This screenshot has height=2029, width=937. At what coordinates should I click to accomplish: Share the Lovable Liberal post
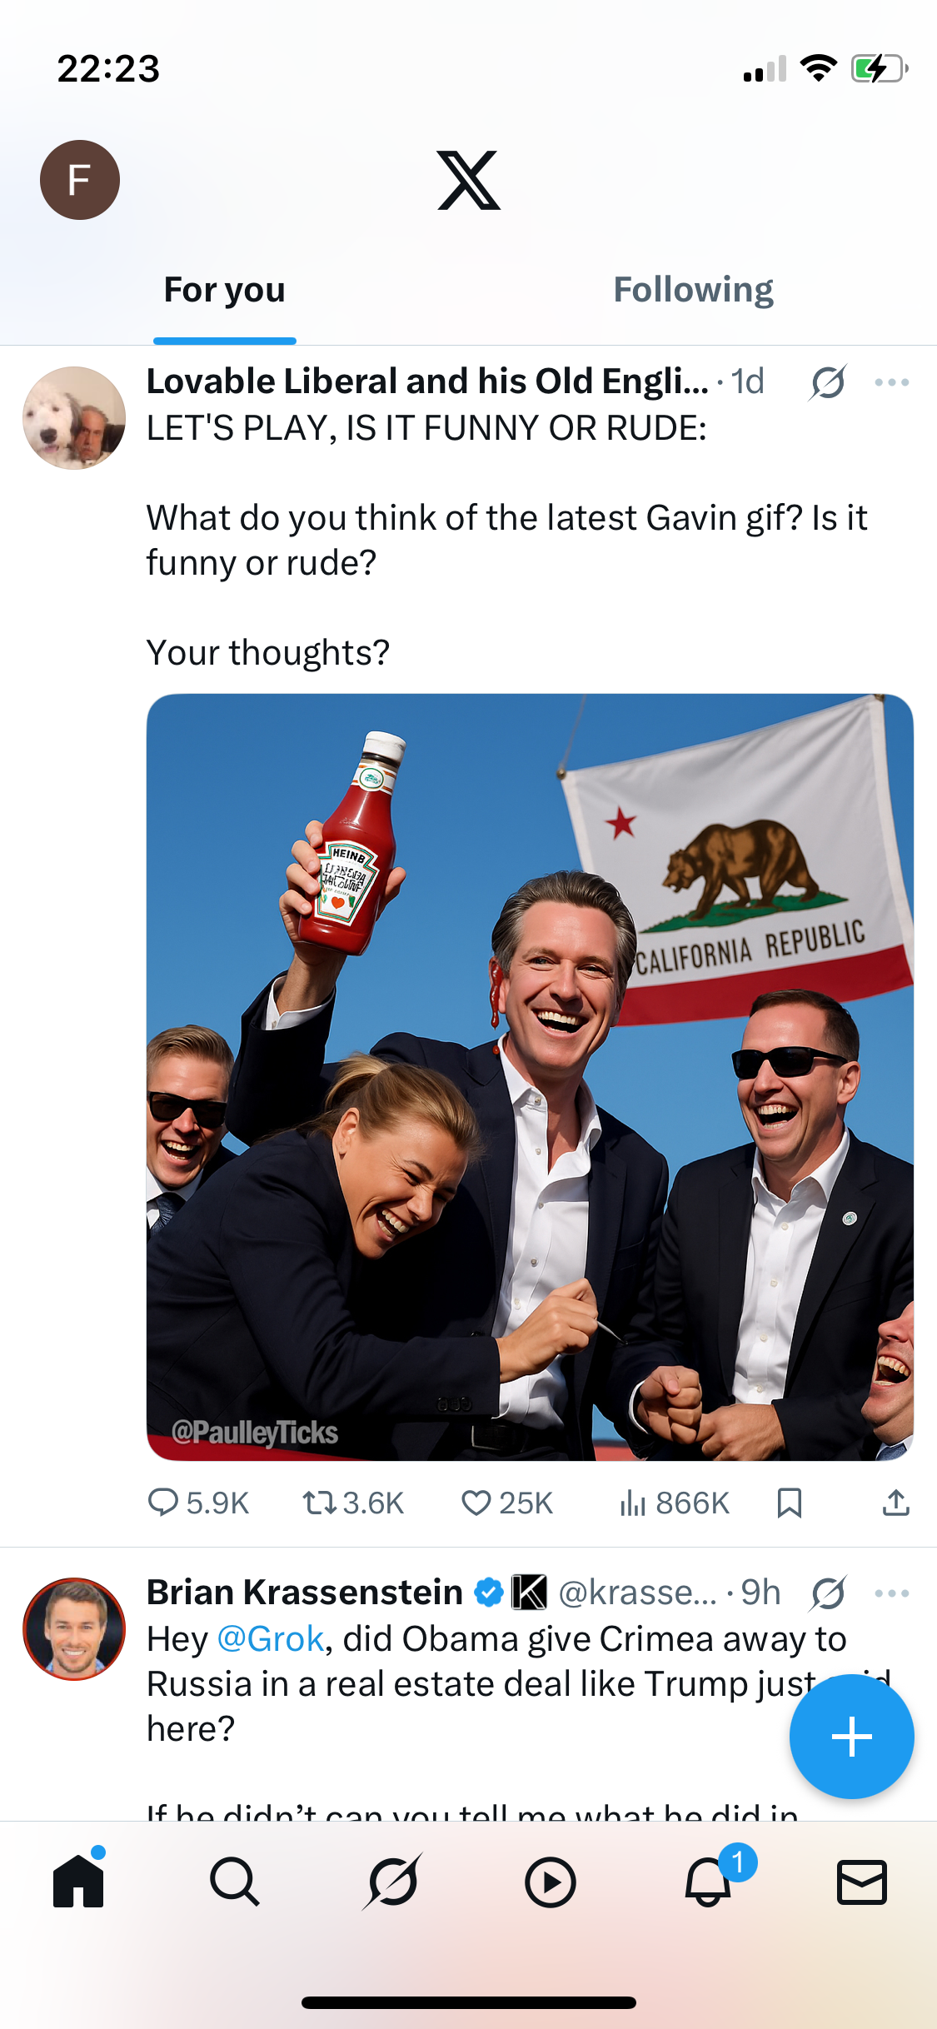pos(895,1503)
